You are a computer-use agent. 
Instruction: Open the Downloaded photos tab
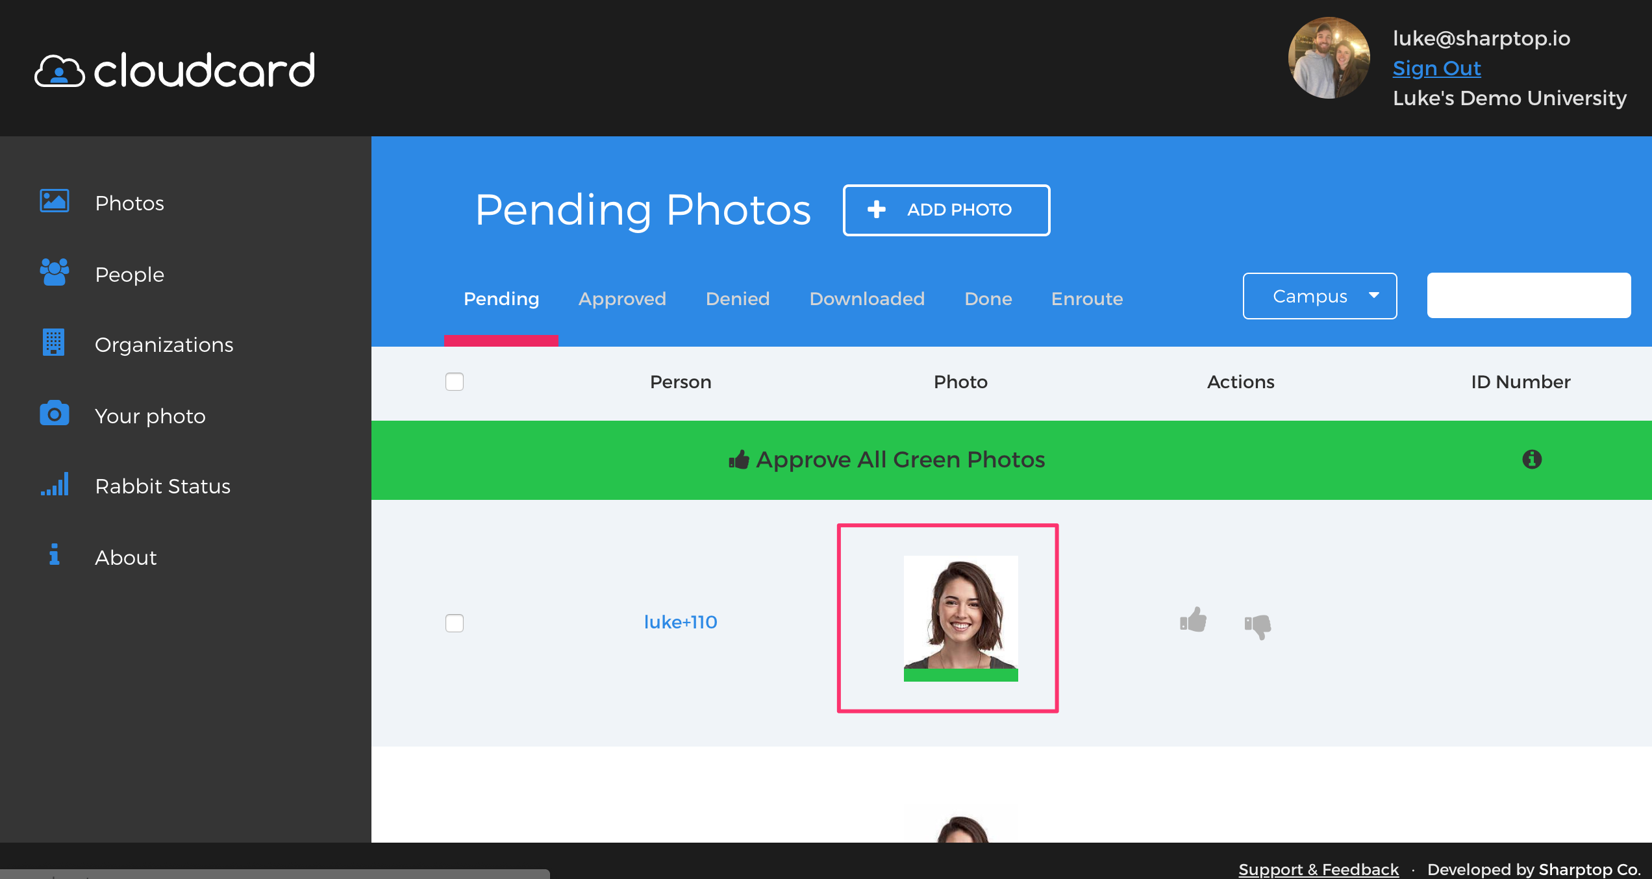tap(867, 299)
